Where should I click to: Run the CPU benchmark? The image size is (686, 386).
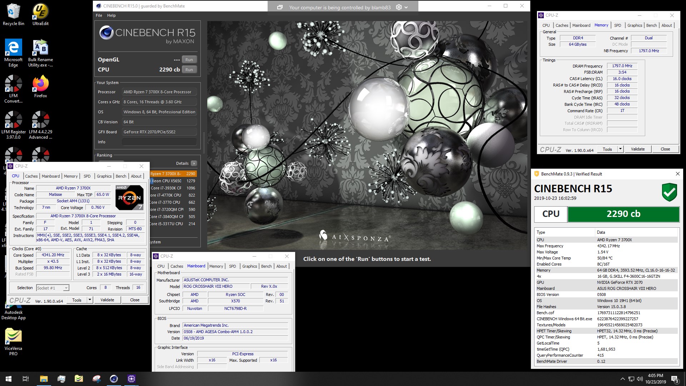(189, 70)
